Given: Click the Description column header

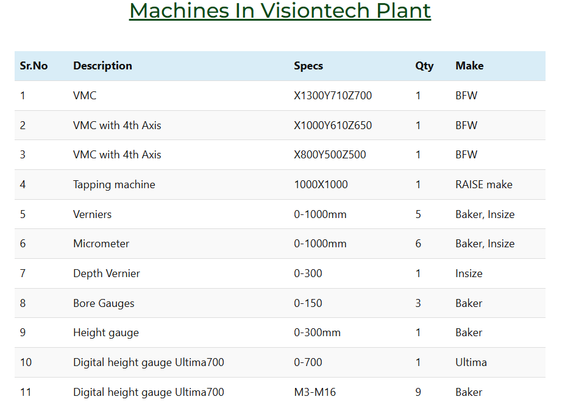Looking at the screenshot, I should pyautogui.click(x=102, y=66).
